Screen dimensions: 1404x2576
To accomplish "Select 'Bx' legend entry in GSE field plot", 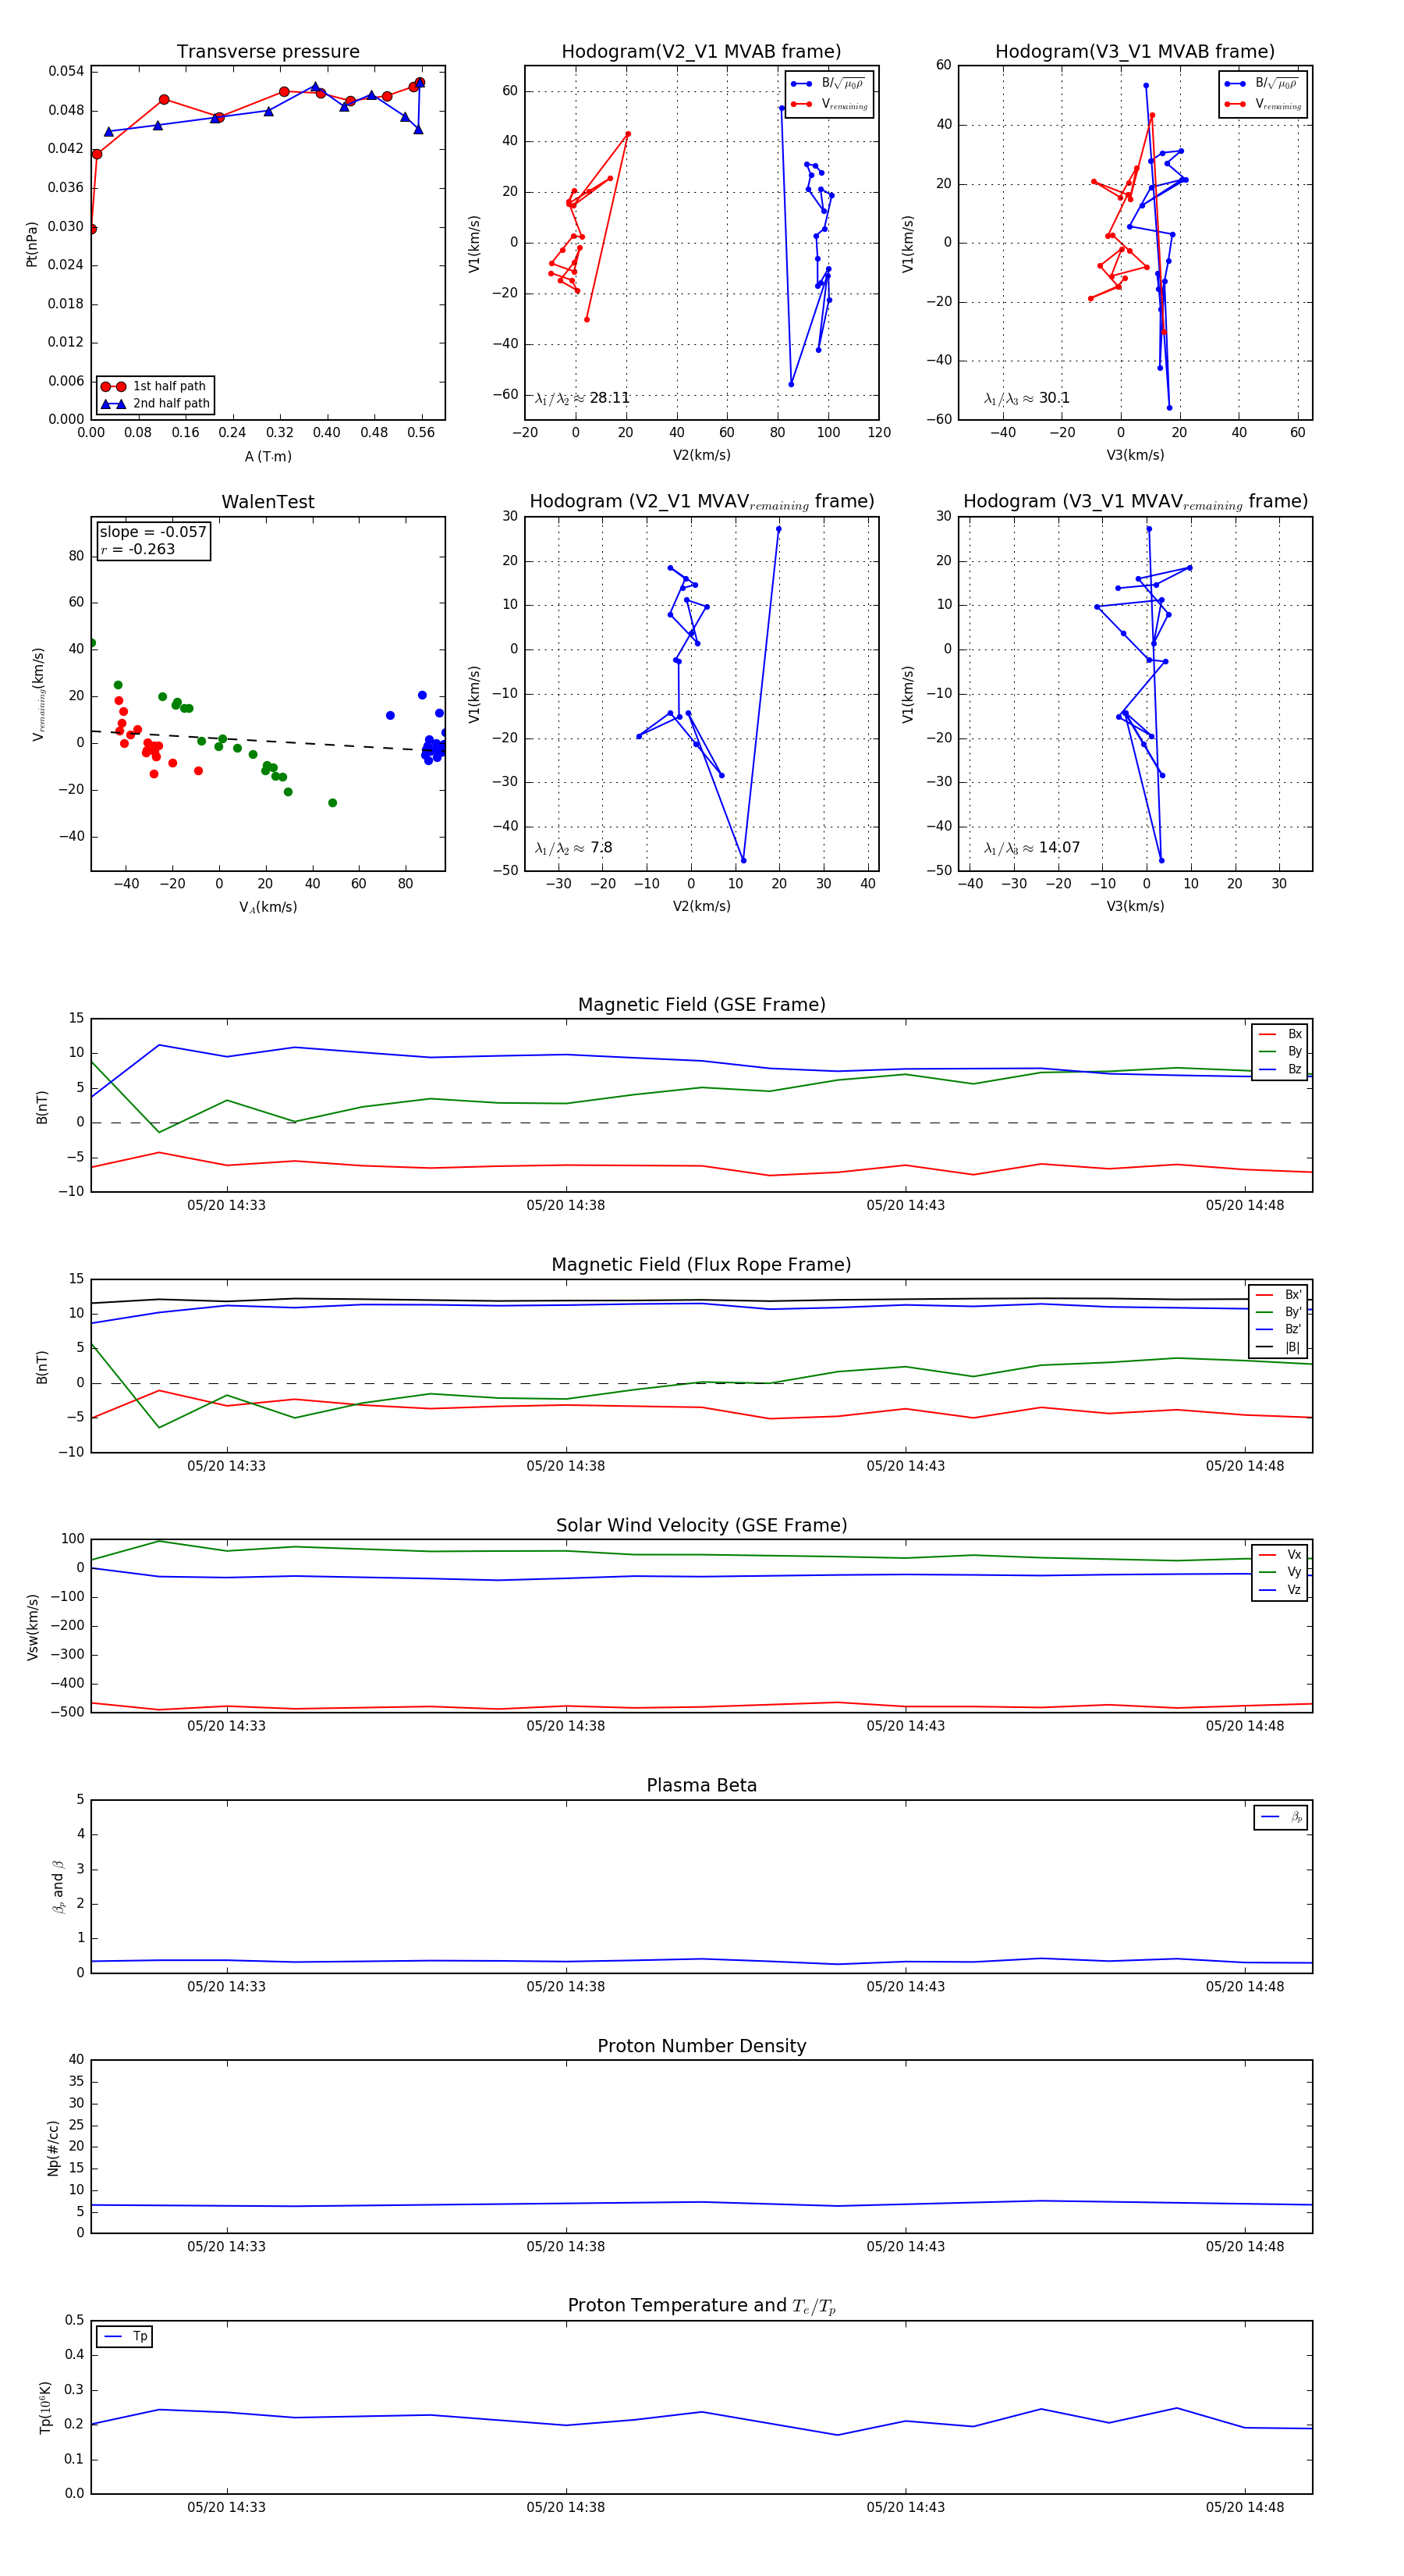I will coord(1280,1034).
